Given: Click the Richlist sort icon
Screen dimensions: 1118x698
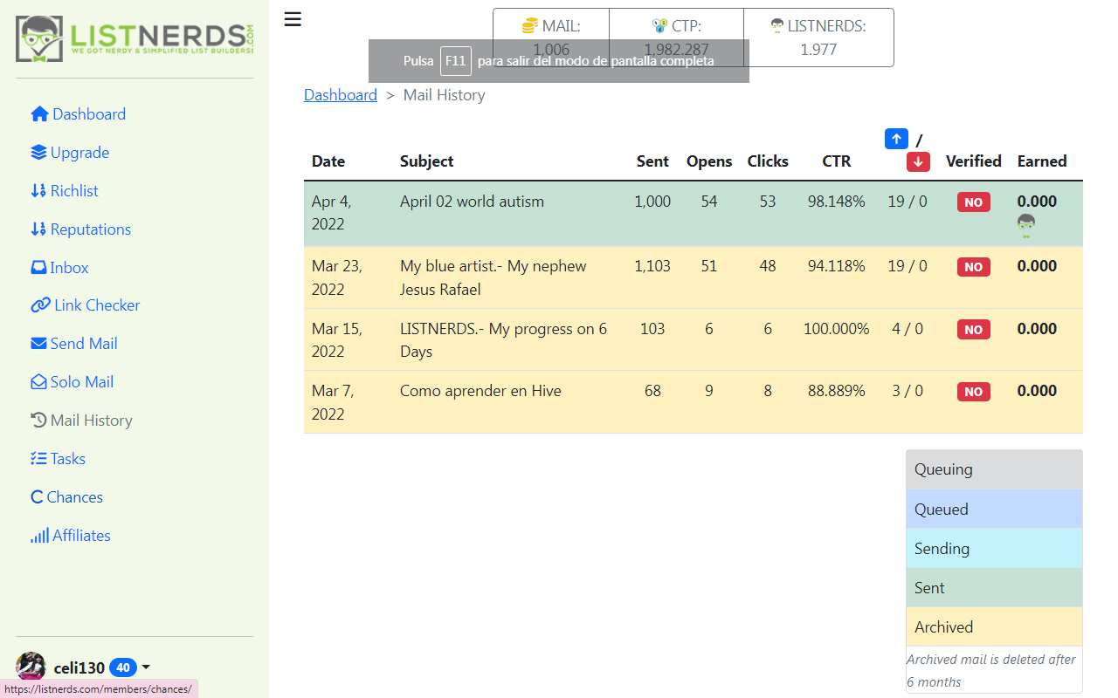Looking at the screenshot, I should click(x=38, y=191).
